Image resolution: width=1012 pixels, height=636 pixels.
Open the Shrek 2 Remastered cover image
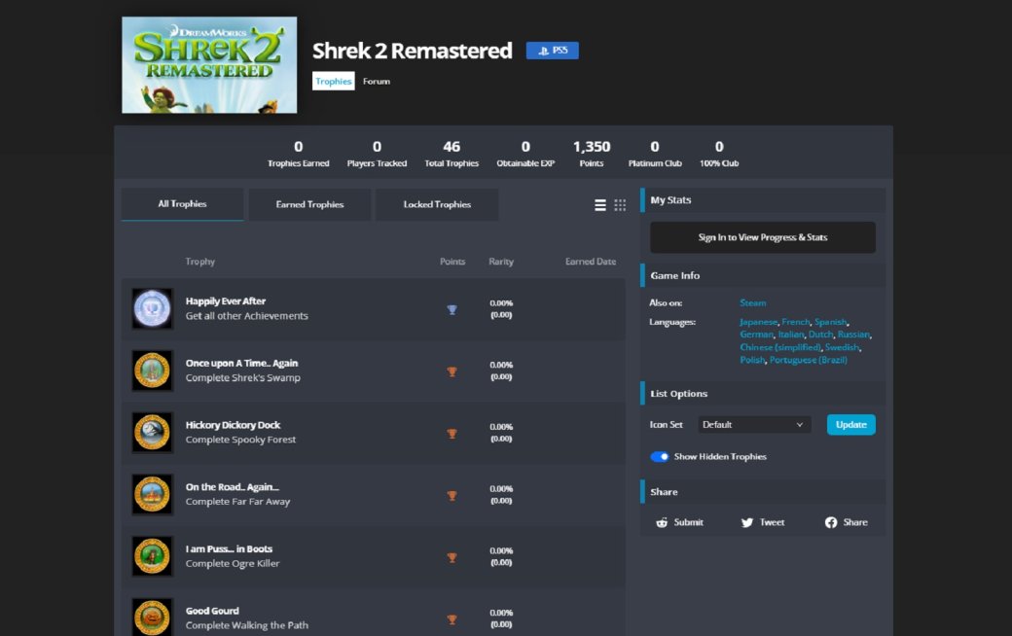click(210, 65)
